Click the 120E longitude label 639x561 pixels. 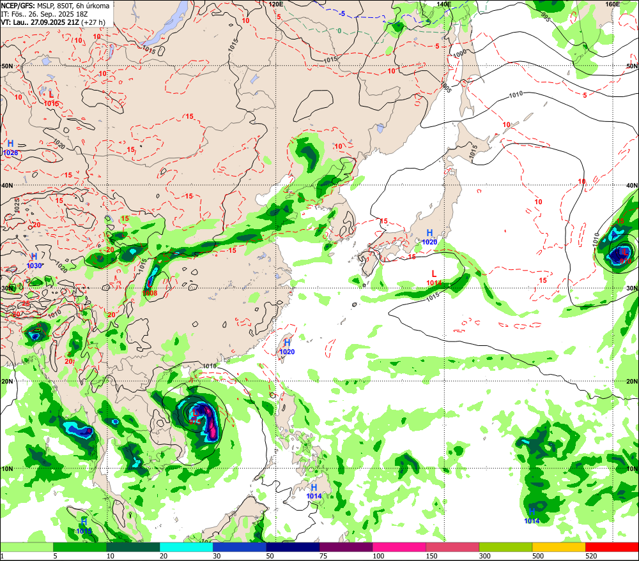click(276, 4)
